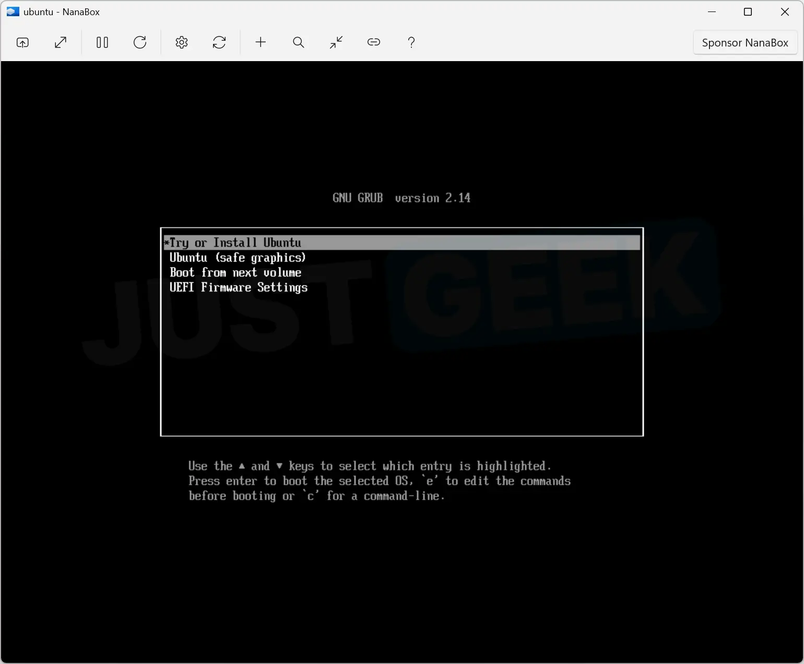This screenshot has height=664, width=804.
Task: Click the inward arrows fit icon
Action: [x=336, y=42]
